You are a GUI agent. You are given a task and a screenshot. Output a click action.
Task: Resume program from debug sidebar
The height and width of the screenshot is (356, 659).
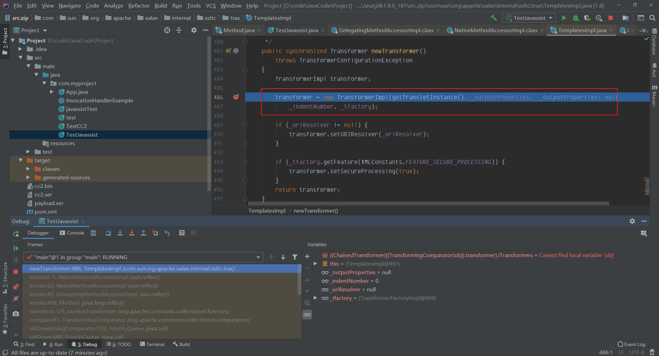click(x=16, y=248)
